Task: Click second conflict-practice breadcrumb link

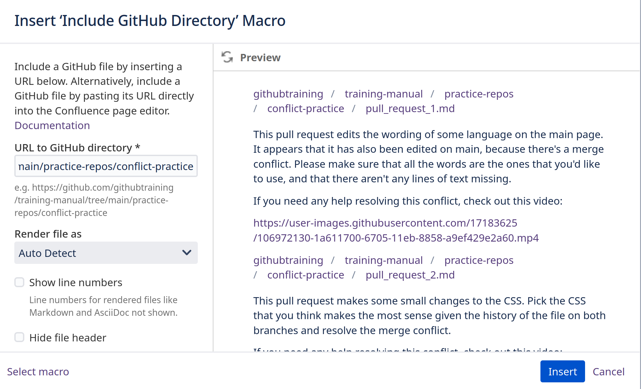Action: pos(305,275)
